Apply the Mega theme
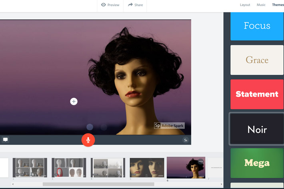284x189 pixels. click(x=257, y=163)
